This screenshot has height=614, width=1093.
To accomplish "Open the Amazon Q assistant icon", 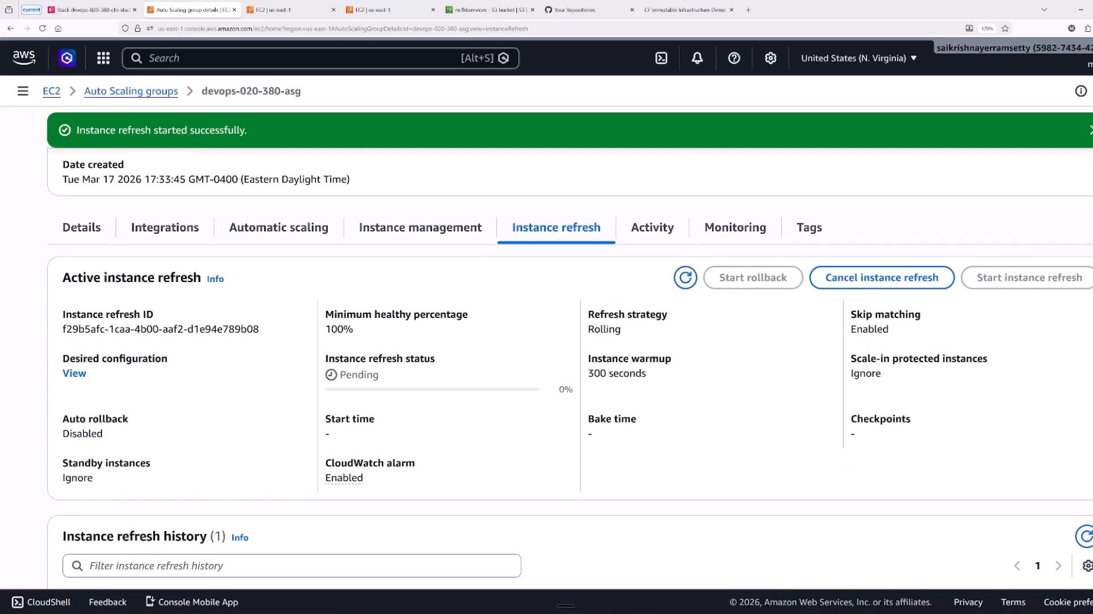I will [67, 58].
